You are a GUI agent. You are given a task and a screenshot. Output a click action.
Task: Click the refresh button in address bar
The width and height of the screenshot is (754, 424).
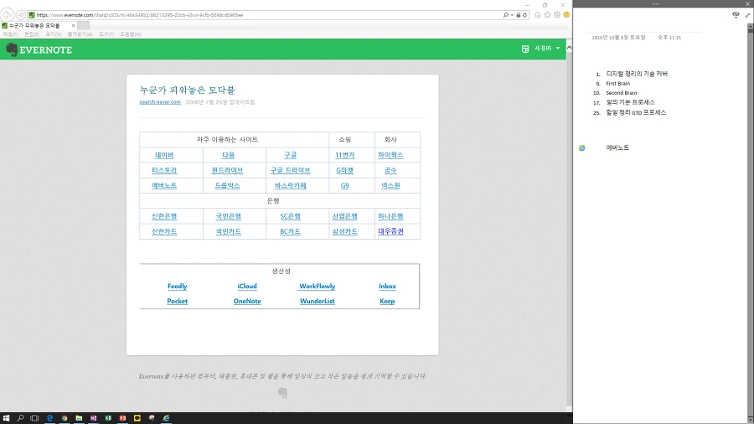[524, 15]
